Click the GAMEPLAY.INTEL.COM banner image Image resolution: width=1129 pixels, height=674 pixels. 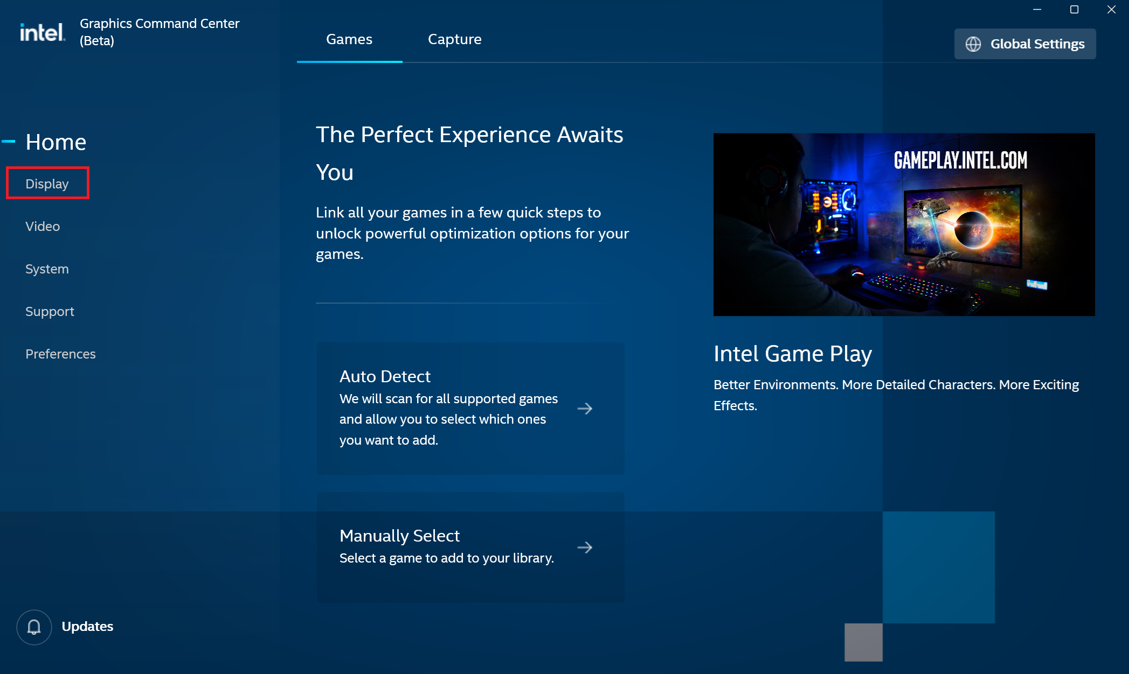(x=904, y=224)
